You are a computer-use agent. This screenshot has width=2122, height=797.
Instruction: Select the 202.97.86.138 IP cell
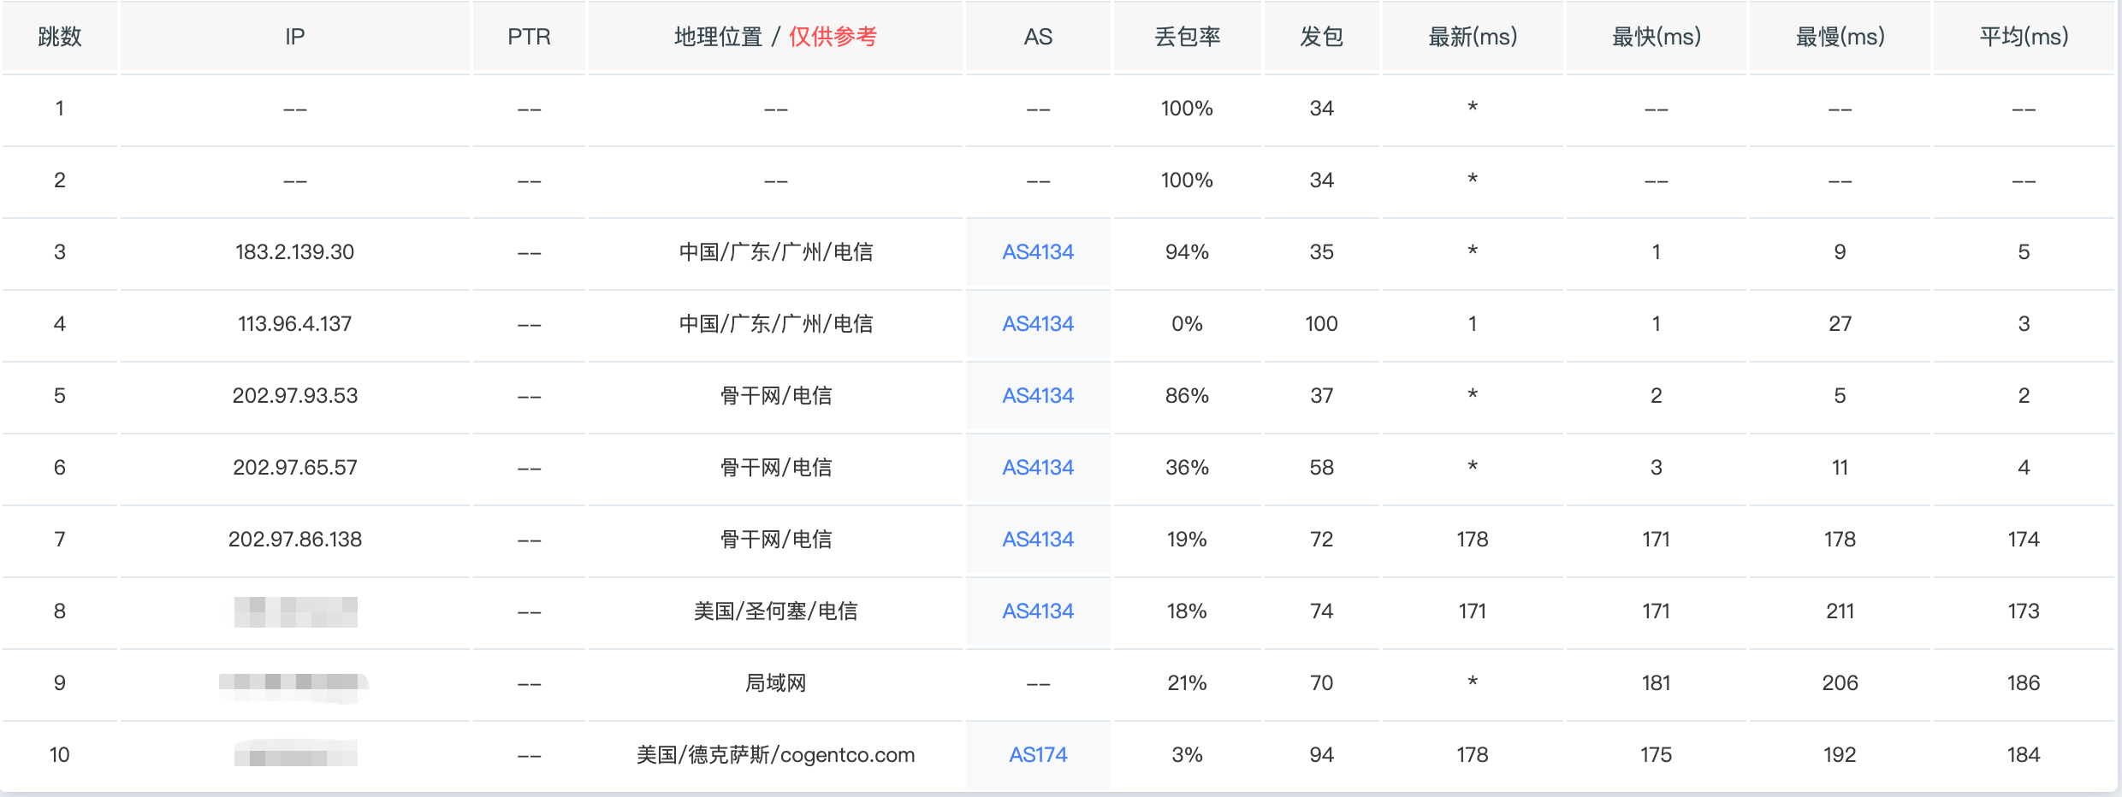click(294, 540)
